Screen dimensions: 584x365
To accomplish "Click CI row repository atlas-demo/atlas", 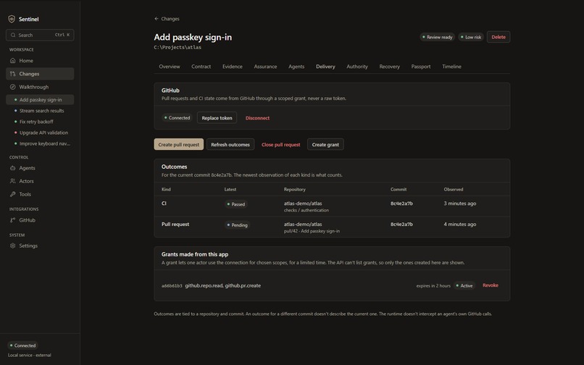I will (303, 204).
